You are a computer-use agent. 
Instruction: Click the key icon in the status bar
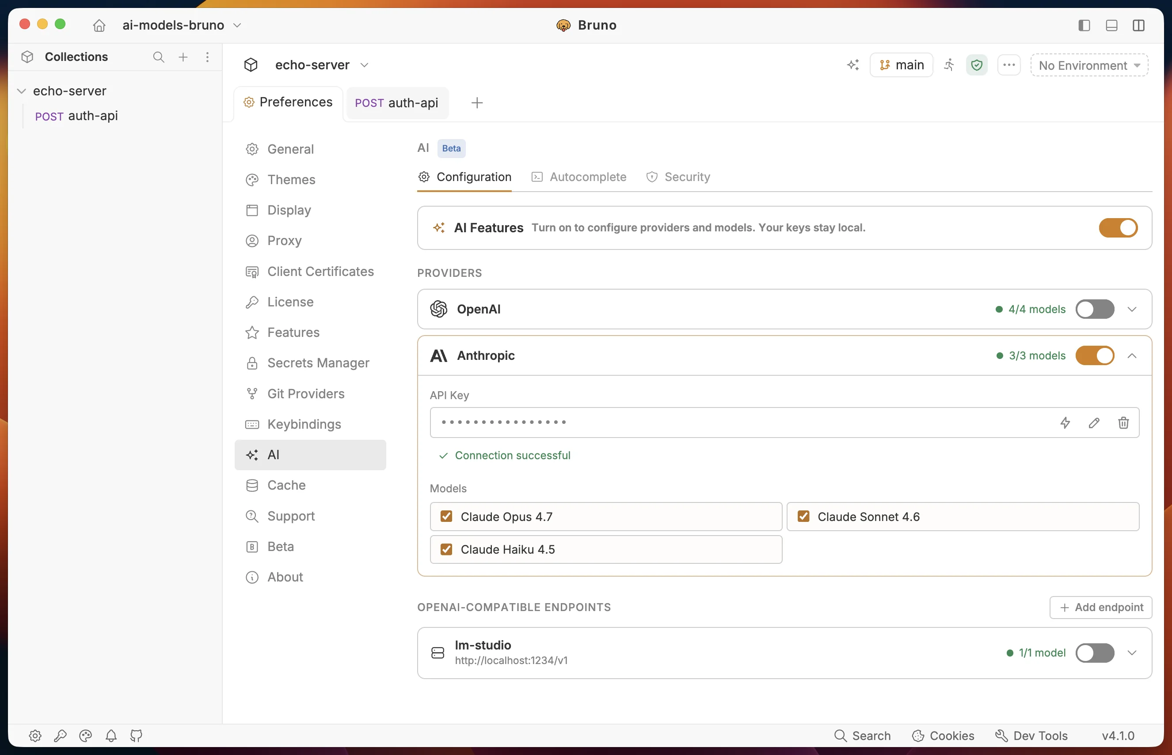61,736
